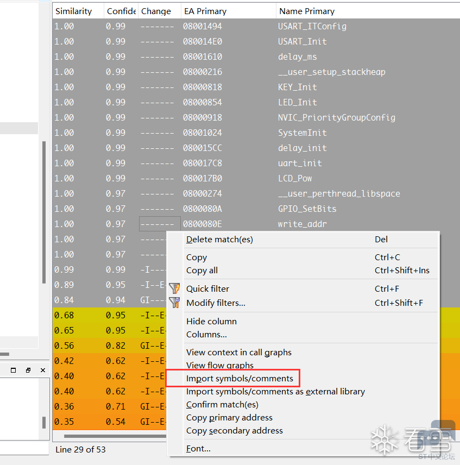Select the write_addr row

point(256,224)
